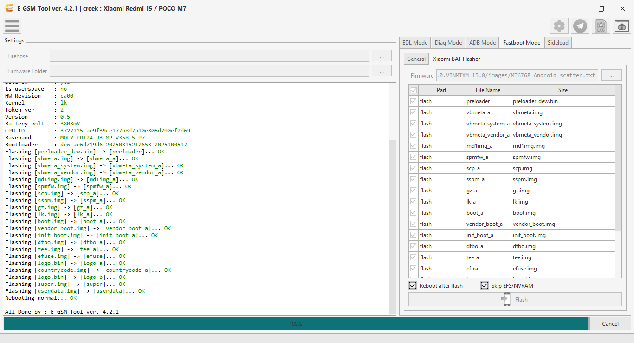Viewport: 634px width, 343px height.
Task: Select the tee_a cell
Action: (x=488, y=257)
